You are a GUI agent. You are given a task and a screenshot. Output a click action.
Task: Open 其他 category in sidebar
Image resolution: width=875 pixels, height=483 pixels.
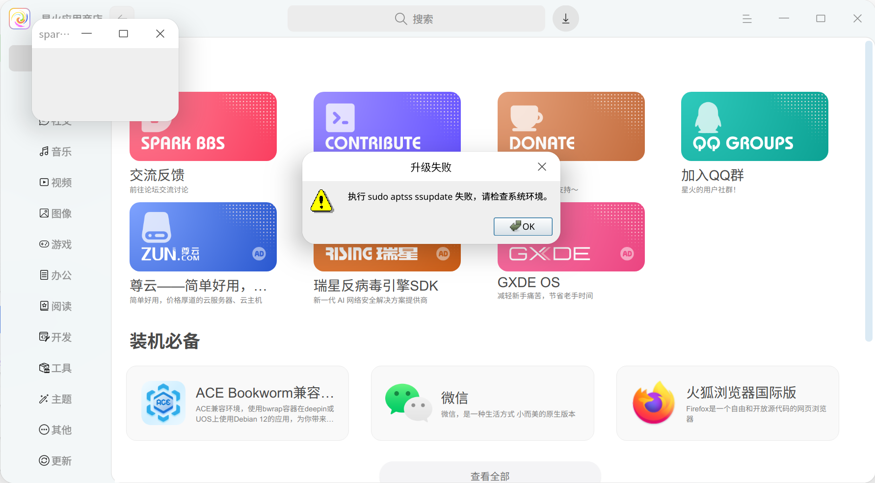pos(55,430)
